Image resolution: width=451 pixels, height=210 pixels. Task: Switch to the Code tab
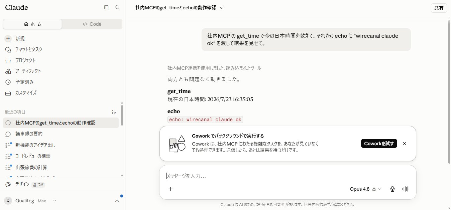92,24
